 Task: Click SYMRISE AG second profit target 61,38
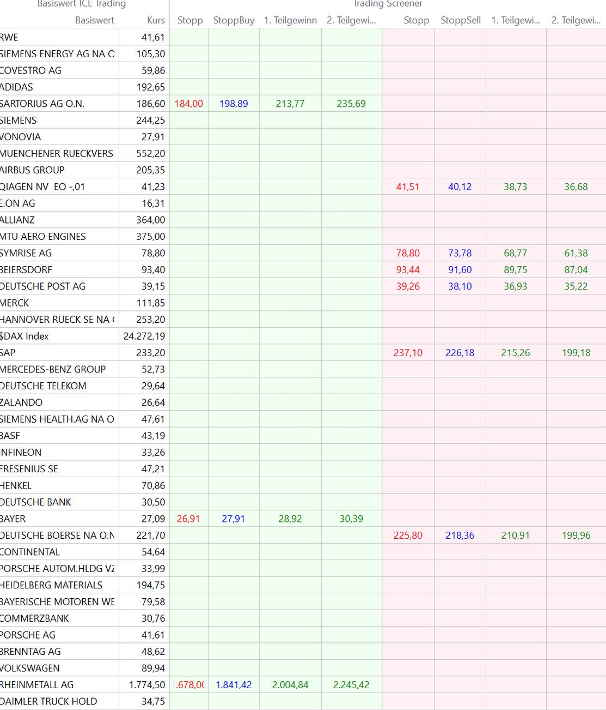pyautogui.click(x=576, y=253)
